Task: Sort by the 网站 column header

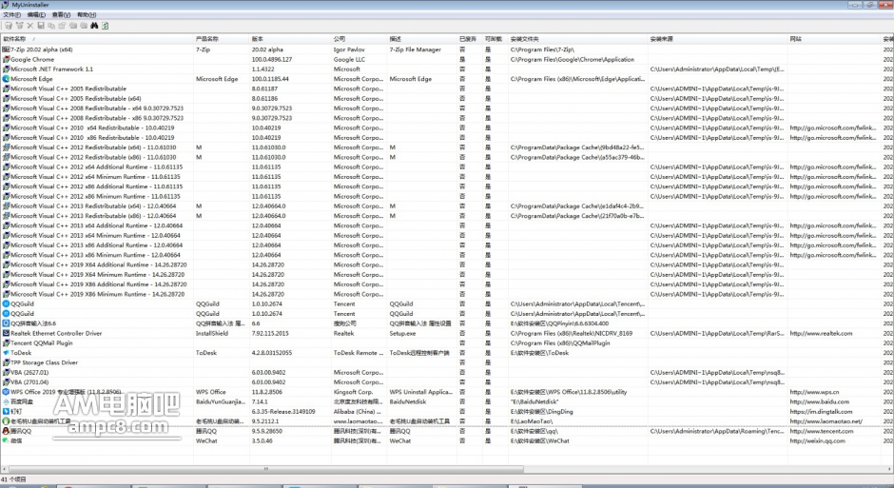Action: [834, 39]
